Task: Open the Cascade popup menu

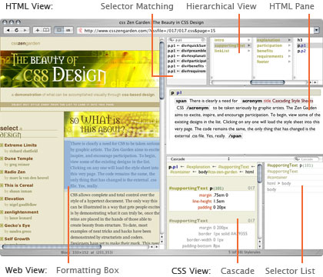Action: click(199, 159)
